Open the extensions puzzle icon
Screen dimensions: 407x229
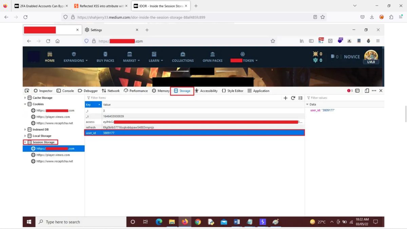(391, 17)
